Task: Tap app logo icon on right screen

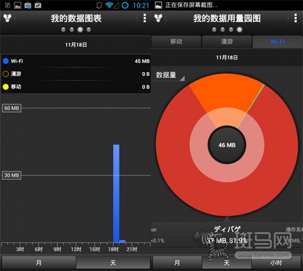Action: [158, 18]
